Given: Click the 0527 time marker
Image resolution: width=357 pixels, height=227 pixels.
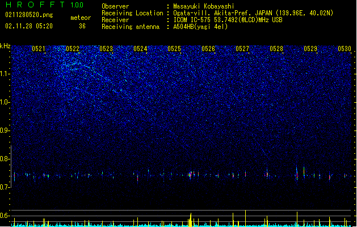Looking at the screenshot, I should pyautogui.click(x=242, y=49).
